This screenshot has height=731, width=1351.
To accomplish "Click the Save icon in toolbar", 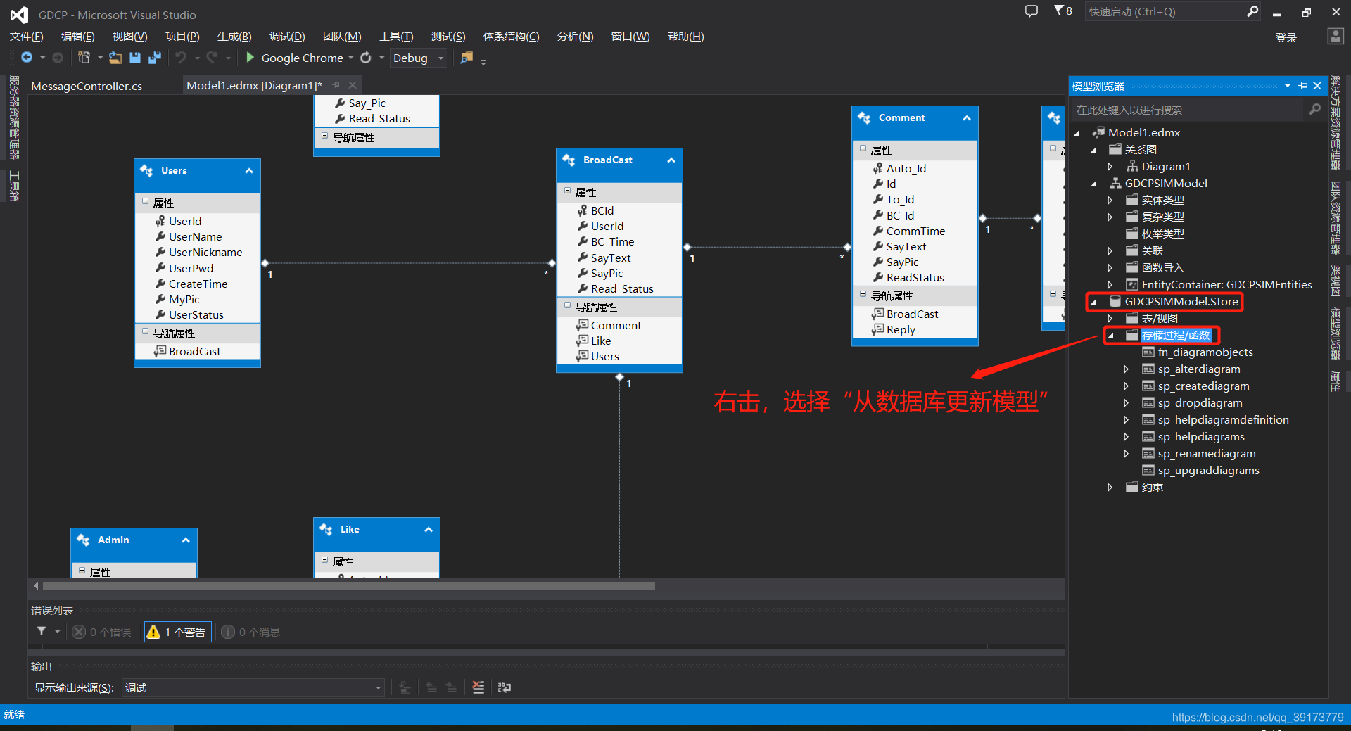I will pos(135,58).
